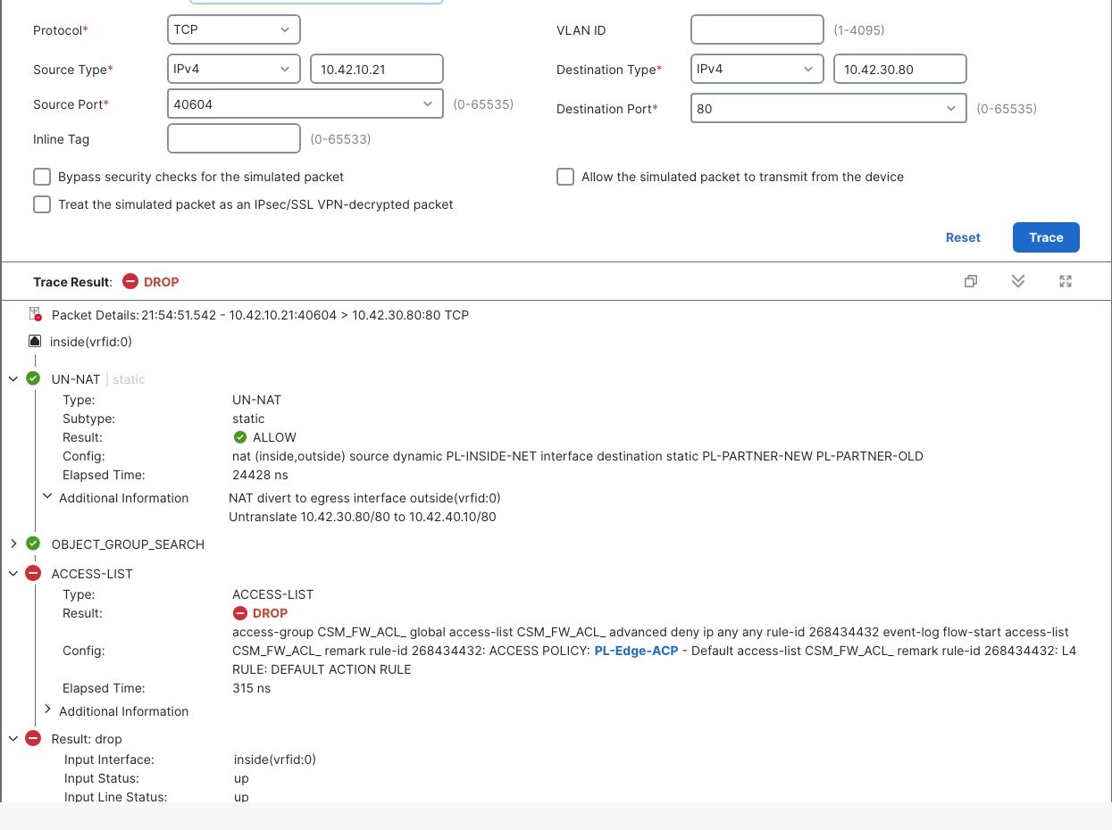The height and width of the screenshot is (830, 1112).
Task: Click Input Interface value 'inside(vrfid:0)' in Result
Action: [275, 759]
